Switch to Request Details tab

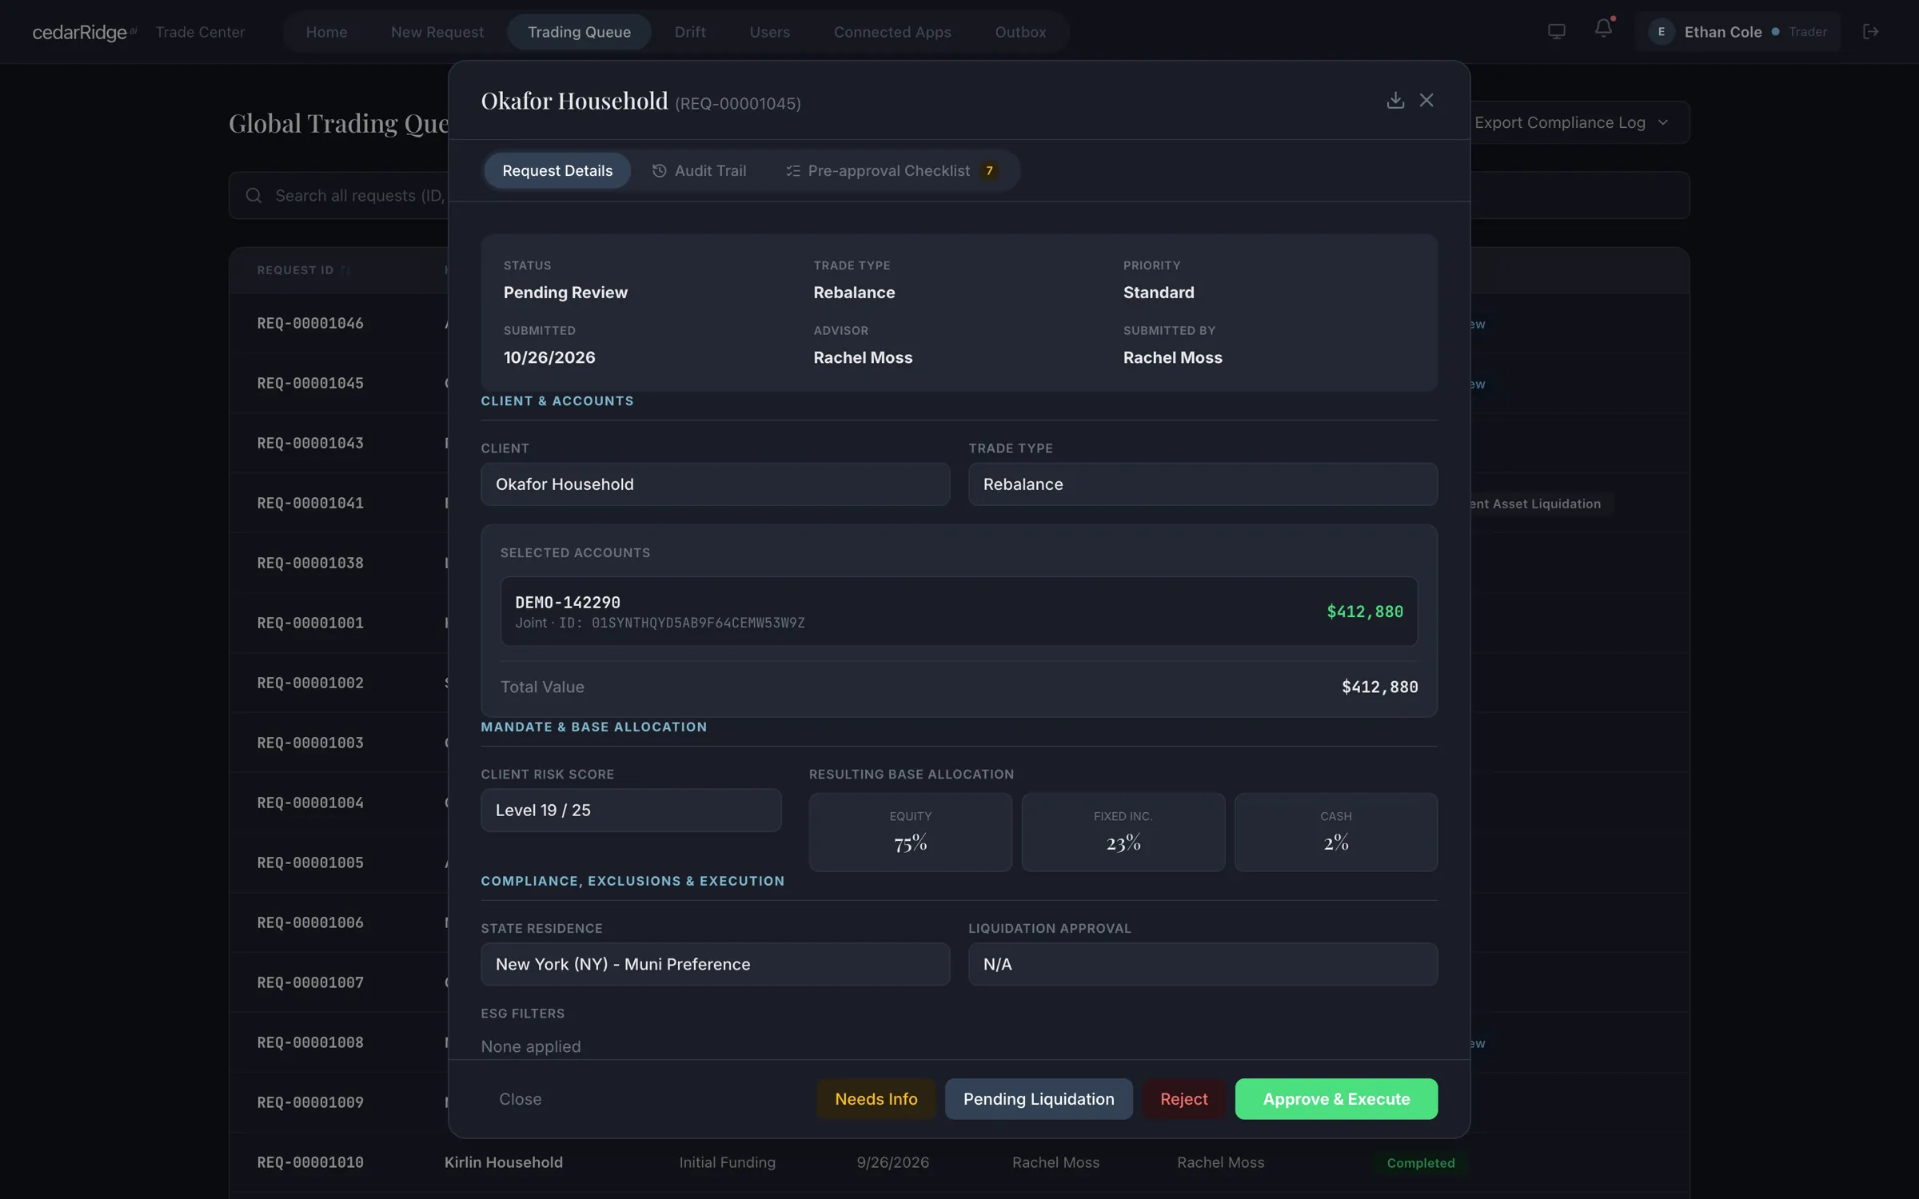557,170
